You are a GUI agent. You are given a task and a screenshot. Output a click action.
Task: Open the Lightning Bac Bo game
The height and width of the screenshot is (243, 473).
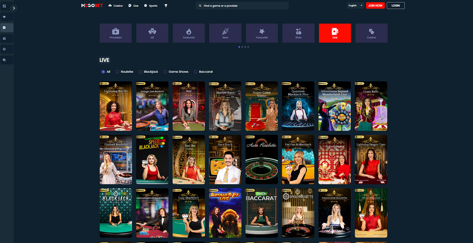tap(116, 106)
